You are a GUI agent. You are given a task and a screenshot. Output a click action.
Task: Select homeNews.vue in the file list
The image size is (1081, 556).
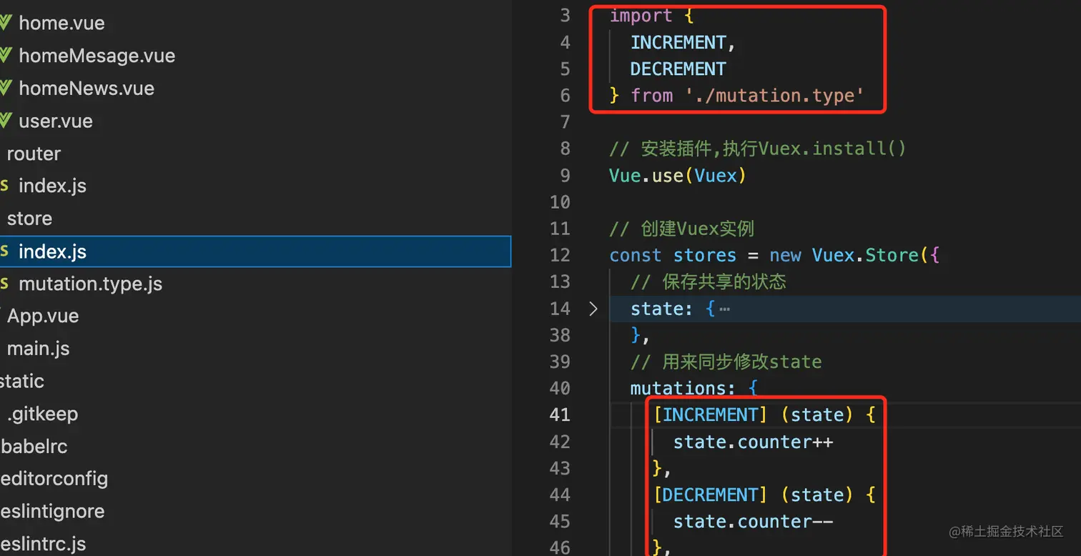[x=87, y=89]
